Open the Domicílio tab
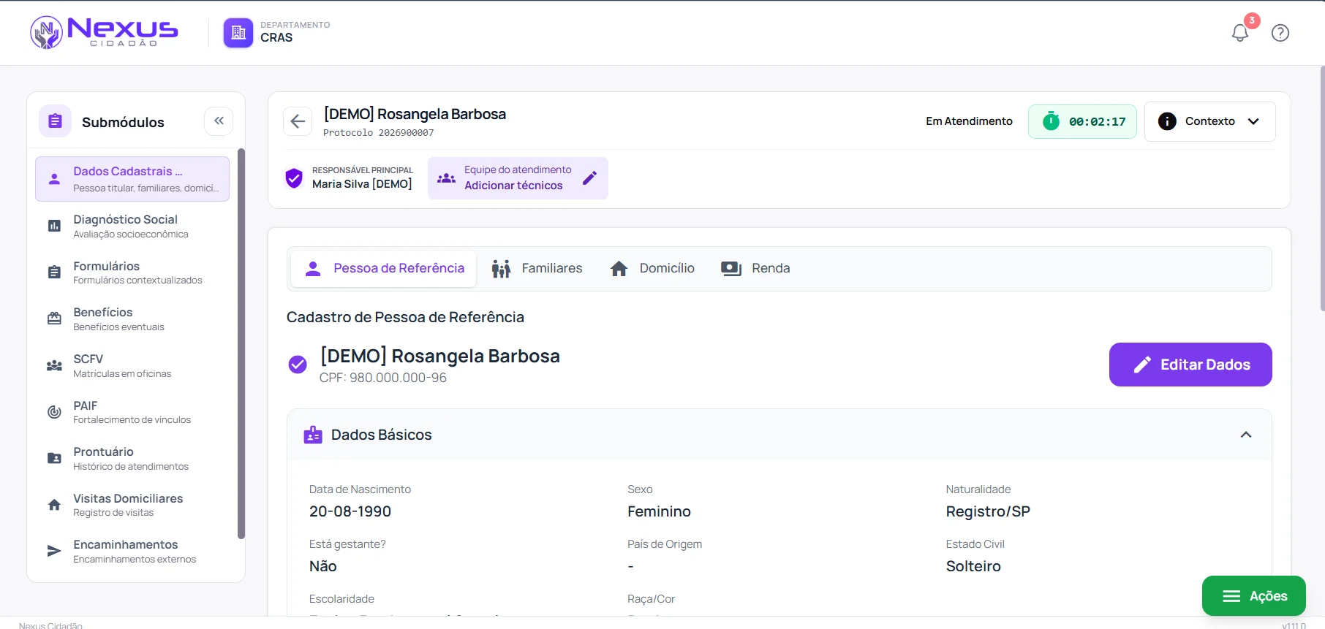This screenshot has height=629, width=1325. tap(652, 269)
